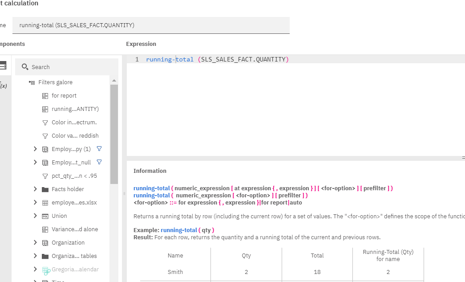
Task: Select 'Variance...d alone' in the tree
Action: point(75,229)
